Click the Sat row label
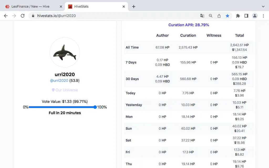This screenshot has width=269, height=168. coord(128,140)
